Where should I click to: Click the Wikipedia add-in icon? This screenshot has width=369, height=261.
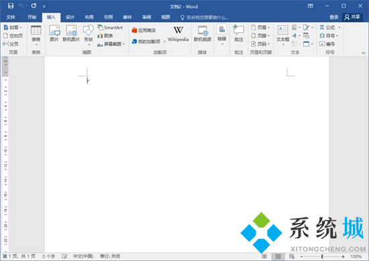178,34
